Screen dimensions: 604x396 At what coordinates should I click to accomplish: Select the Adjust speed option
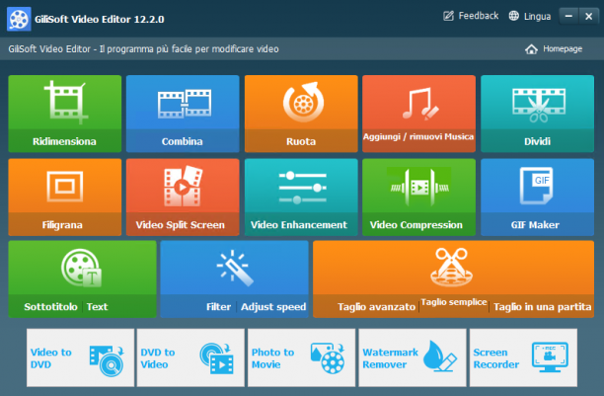click(x=273, y=307)
